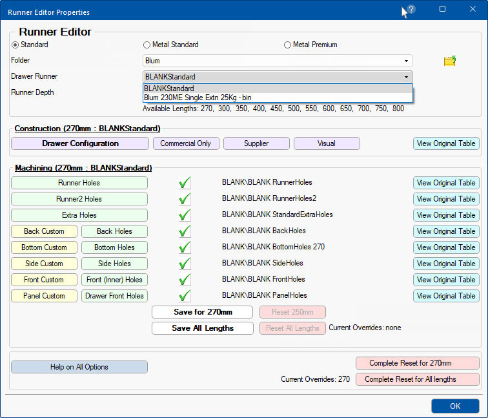Image resolution: width=488 pixels, height=418 pixels.
Task: Click the Current Overrides: none text
Action: [365, 328]
